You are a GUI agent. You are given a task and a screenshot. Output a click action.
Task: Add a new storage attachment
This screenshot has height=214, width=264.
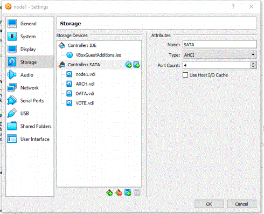(x=128, y=193)
